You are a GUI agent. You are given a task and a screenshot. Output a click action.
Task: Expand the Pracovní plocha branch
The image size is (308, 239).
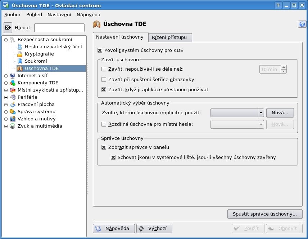(x=6, y=105)
